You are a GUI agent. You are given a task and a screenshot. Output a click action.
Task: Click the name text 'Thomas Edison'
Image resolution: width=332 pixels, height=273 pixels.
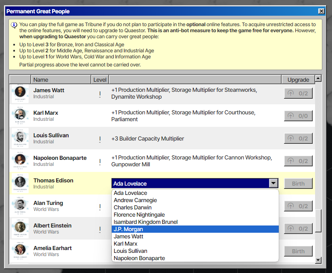pyautogui.click(x=53, y=180)
